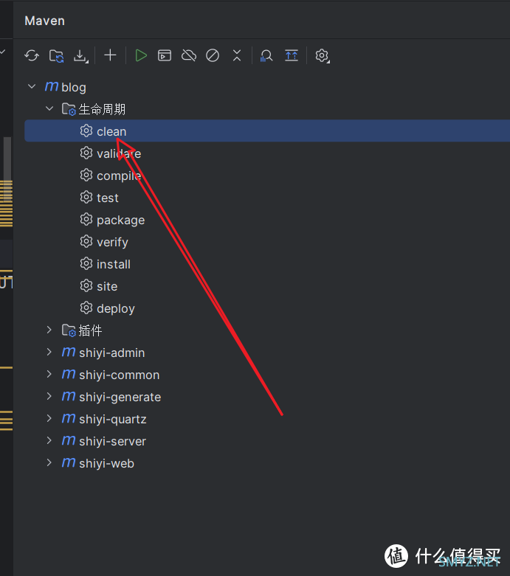Collapse the blog project node

[x=32, y=87]
